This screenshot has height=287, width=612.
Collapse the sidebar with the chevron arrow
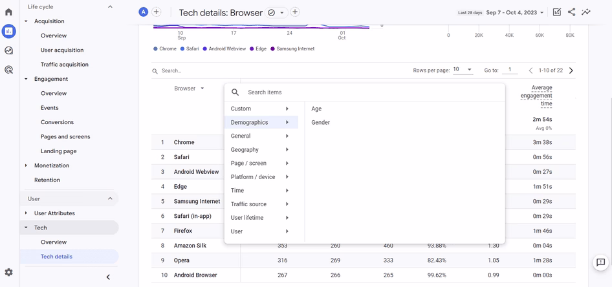point(108,277)
